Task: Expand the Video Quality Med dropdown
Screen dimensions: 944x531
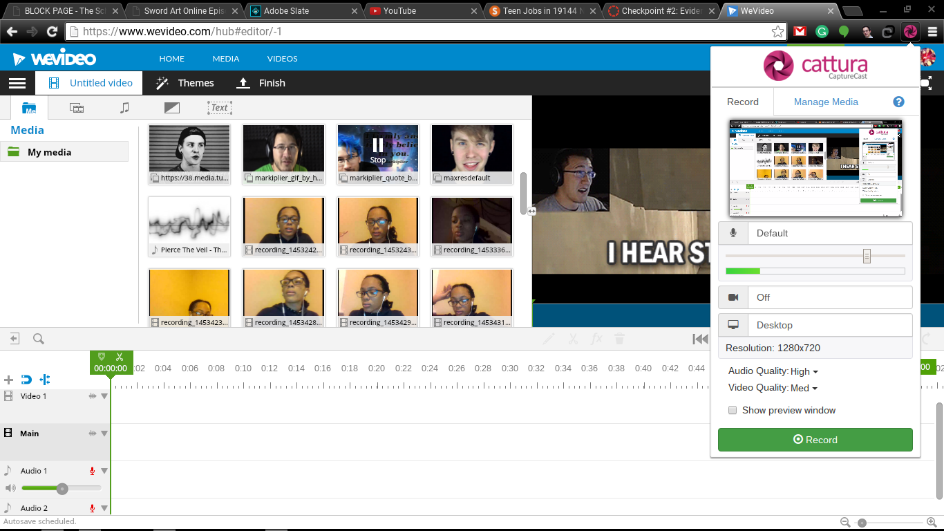Action: pyautogui.click(x=804, y=388)
